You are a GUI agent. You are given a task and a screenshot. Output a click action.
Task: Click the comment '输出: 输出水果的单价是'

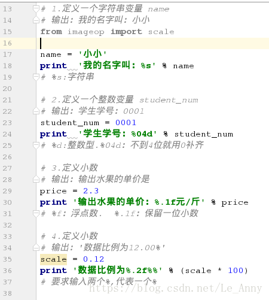(100, 179)
